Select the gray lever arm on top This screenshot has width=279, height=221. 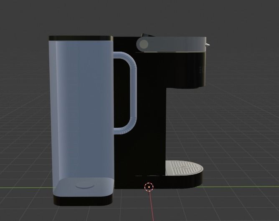point(172,45)
